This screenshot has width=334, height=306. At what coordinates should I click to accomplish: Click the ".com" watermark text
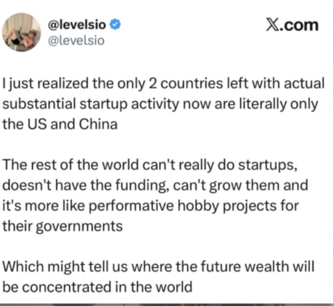point(303,25)
